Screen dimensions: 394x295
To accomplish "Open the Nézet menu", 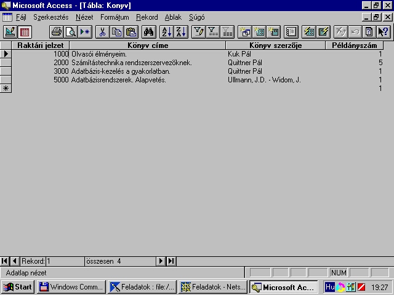I will point(84,17).
